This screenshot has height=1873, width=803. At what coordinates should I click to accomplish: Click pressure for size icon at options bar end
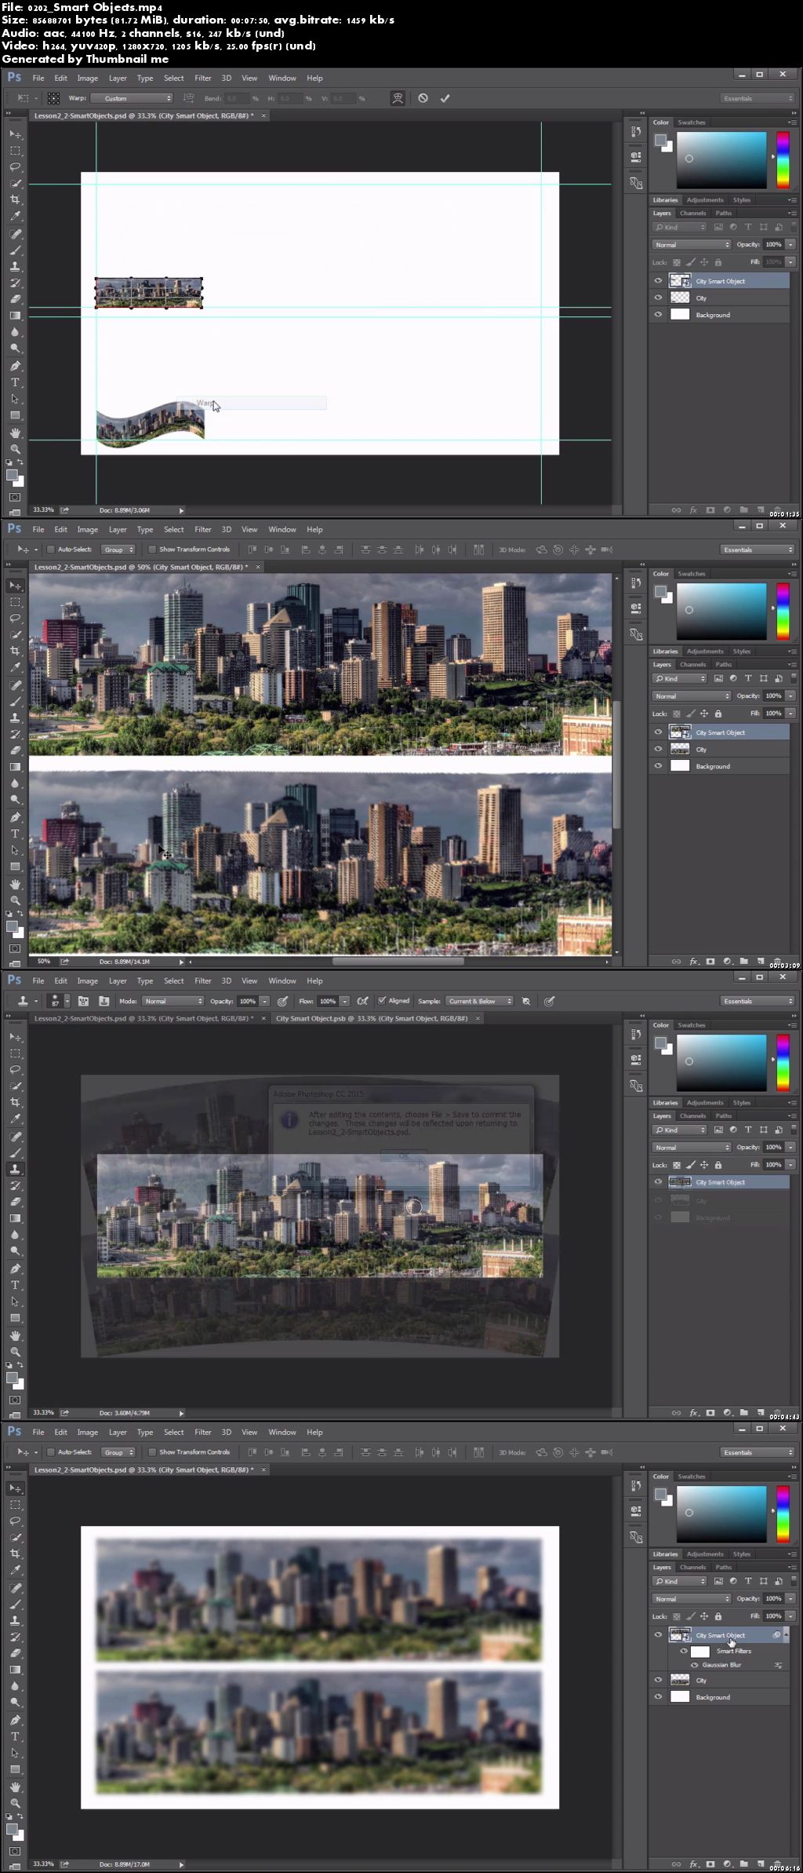click(550, 1001)
